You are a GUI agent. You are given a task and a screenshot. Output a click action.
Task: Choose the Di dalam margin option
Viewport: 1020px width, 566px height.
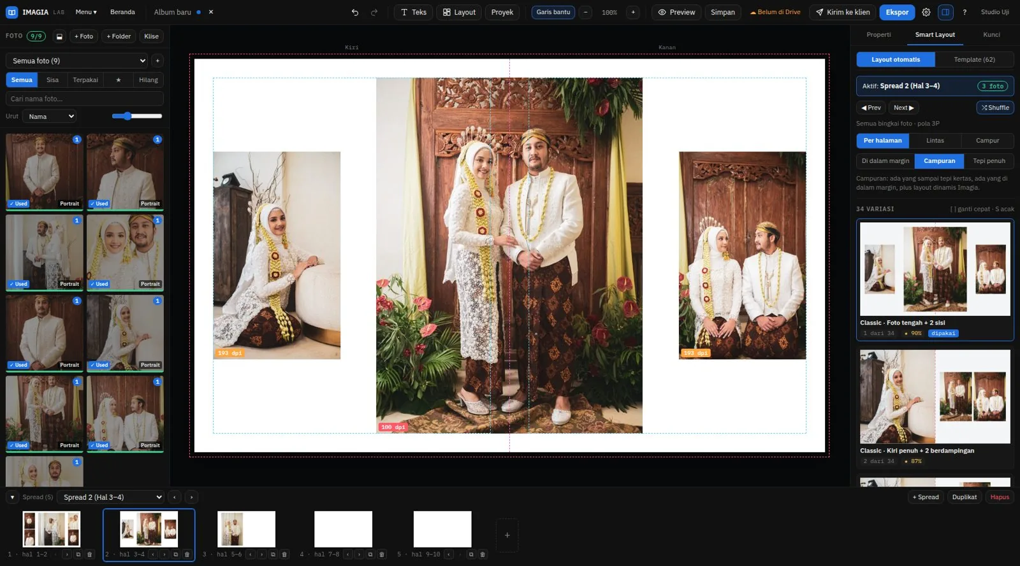pos(885,161)
